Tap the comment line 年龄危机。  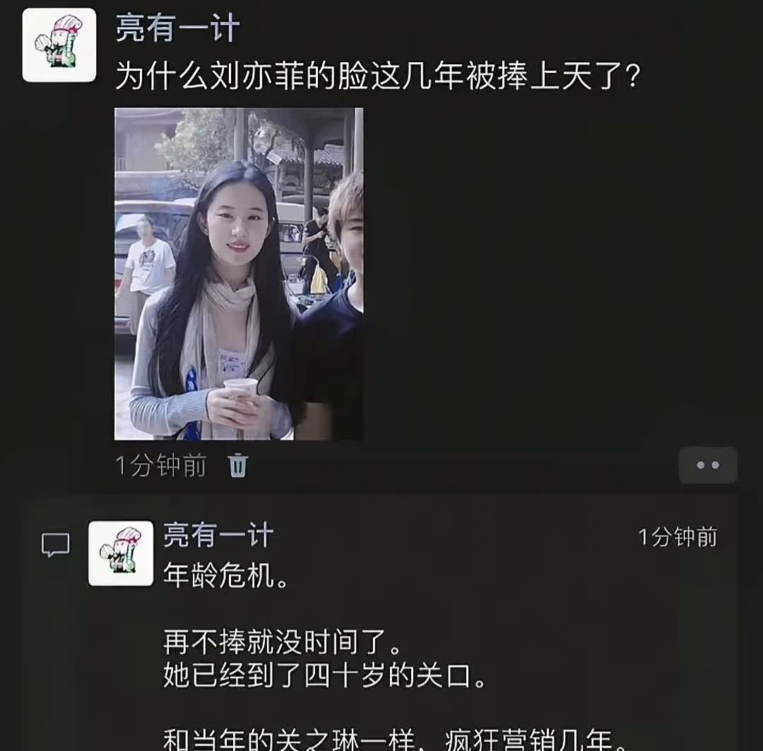tap(226, 575)
